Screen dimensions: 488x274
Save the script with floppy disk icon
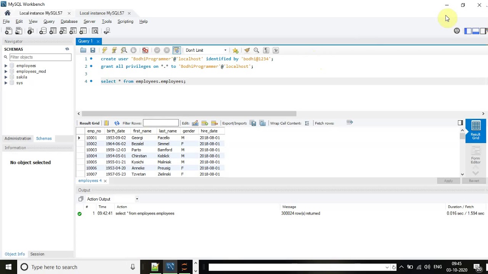tap(93, 50)
